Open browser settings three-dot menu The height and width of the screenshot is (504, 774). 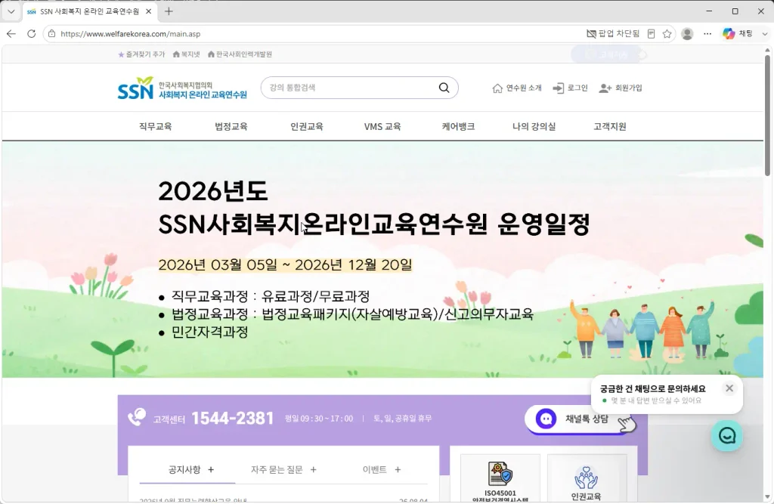point(707,33)
